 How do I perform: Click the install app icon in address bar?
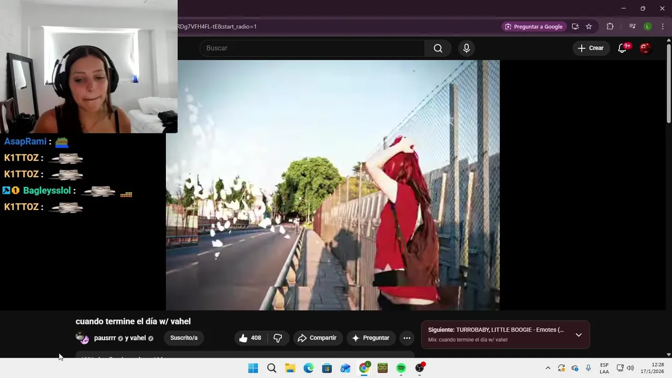[575, 27]
